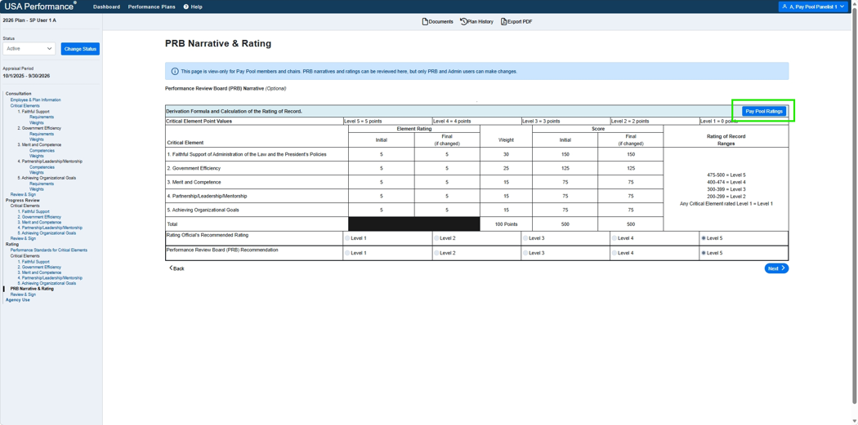Select PRB Recommendation Level 3 radio
The width and height of the screenshot is (858, 425).
click(x=525, y=253)
